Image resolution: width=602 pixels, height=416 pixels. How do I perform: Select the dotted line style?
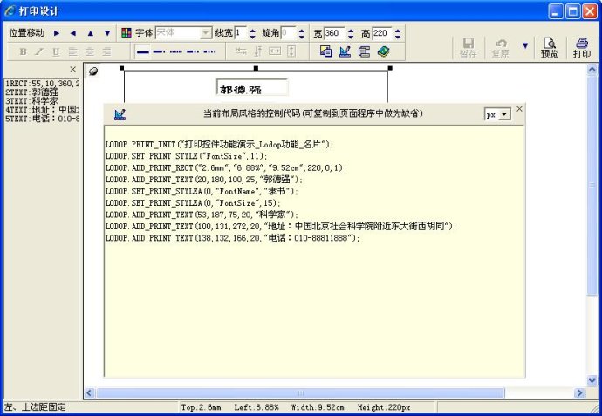point(176,51)
